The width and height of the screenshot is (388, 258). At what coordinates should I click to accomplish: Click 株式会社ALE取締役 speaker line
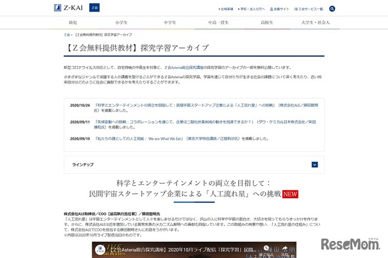point(112,214)
